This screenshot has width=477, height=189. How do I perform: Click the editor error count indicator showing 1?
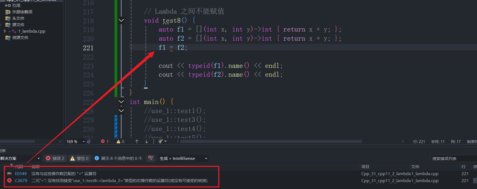point(105,141)
